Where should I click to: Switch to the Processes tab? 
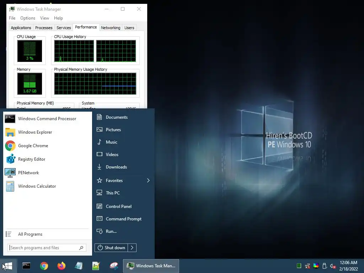(44, 28)
